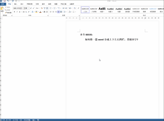The image size is (164, 121).
Task: Redo the last action
Action: [x=13, y=1]
